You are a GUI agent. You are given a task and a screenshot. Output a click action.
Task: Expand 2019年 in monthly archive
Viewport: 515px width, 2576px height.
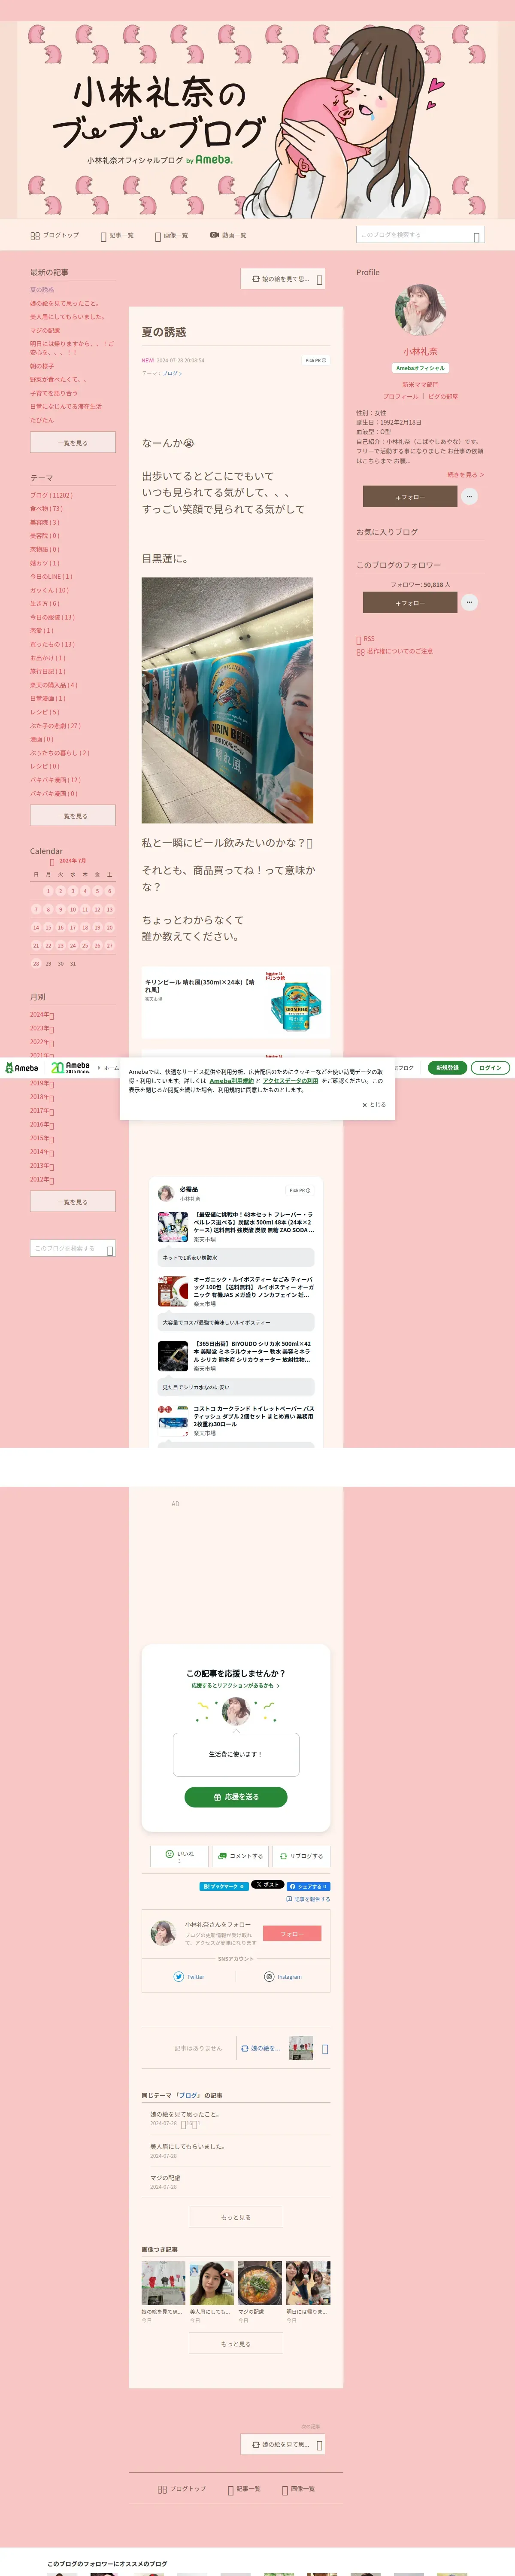(x=42, y=1083)
